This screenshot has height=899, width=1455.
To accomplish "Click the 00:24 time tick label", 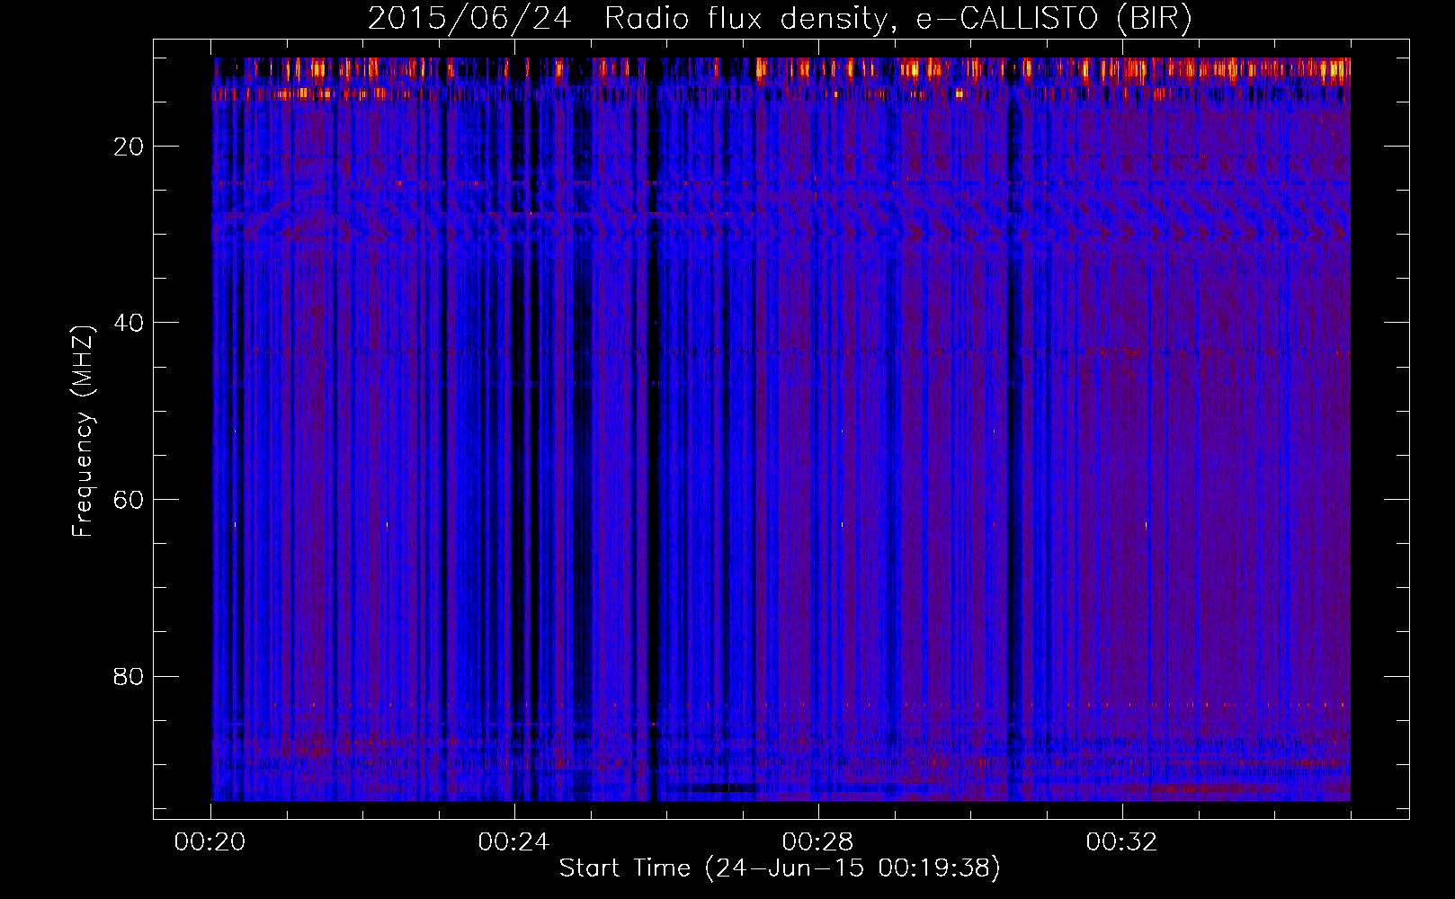I will 513,842.
